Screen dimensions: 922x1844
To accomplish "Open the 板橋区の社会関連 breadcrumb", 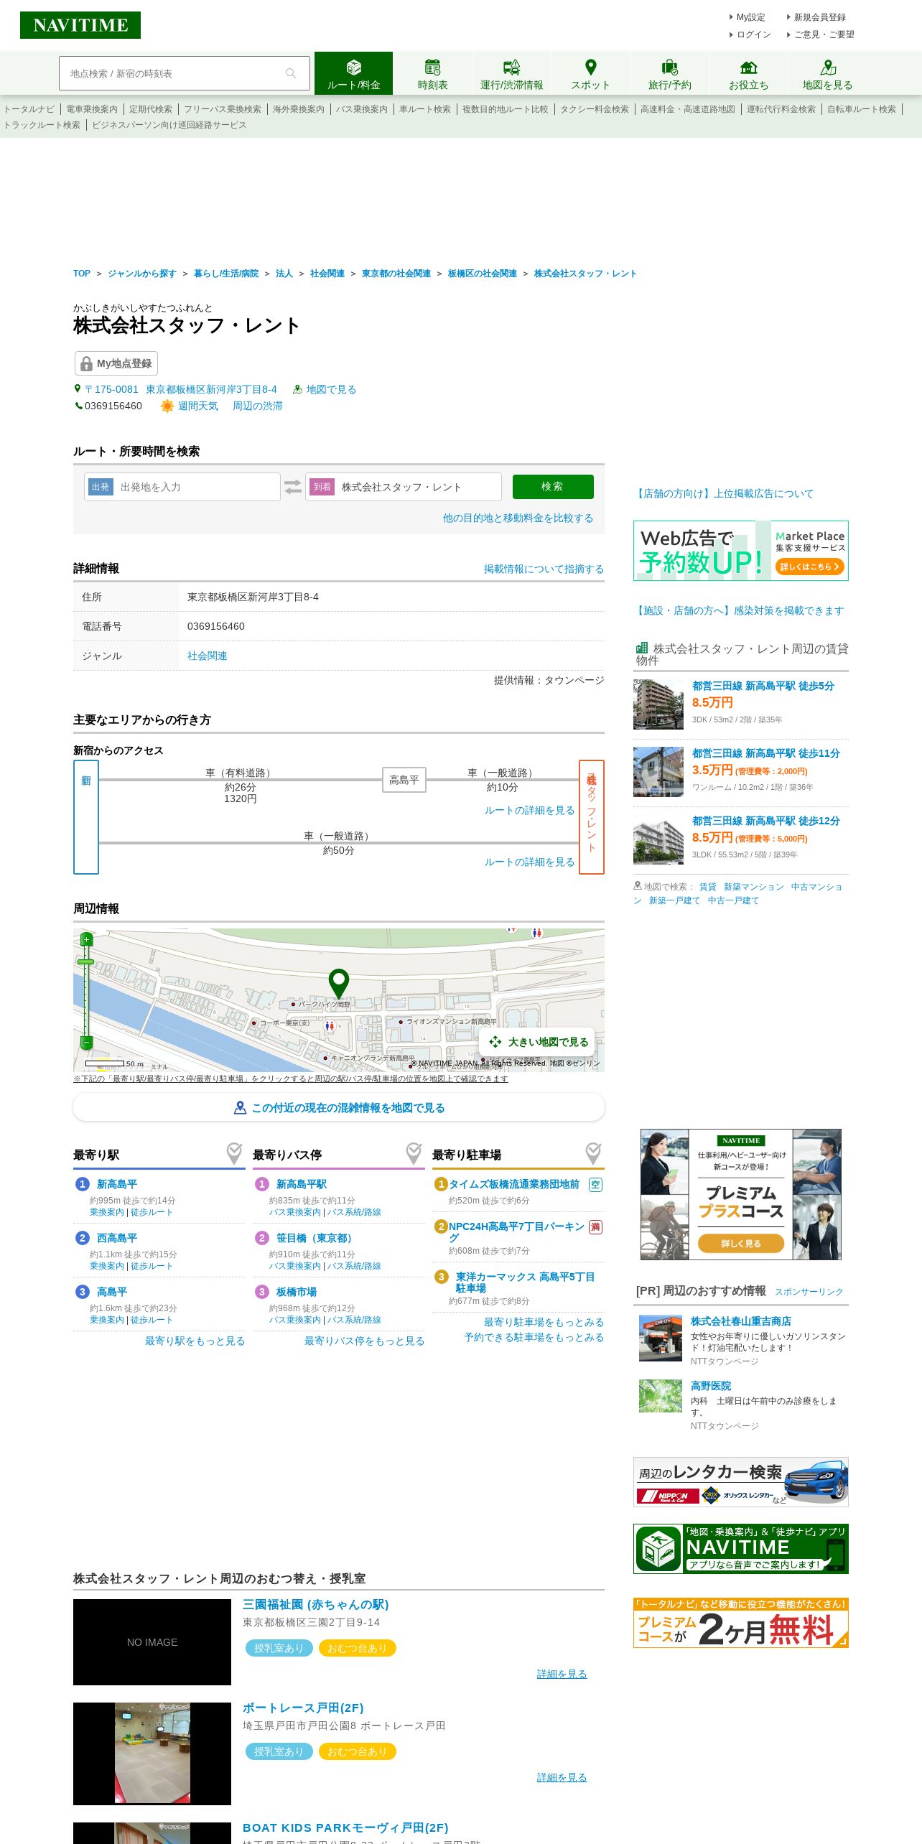I will pos(483,274).
